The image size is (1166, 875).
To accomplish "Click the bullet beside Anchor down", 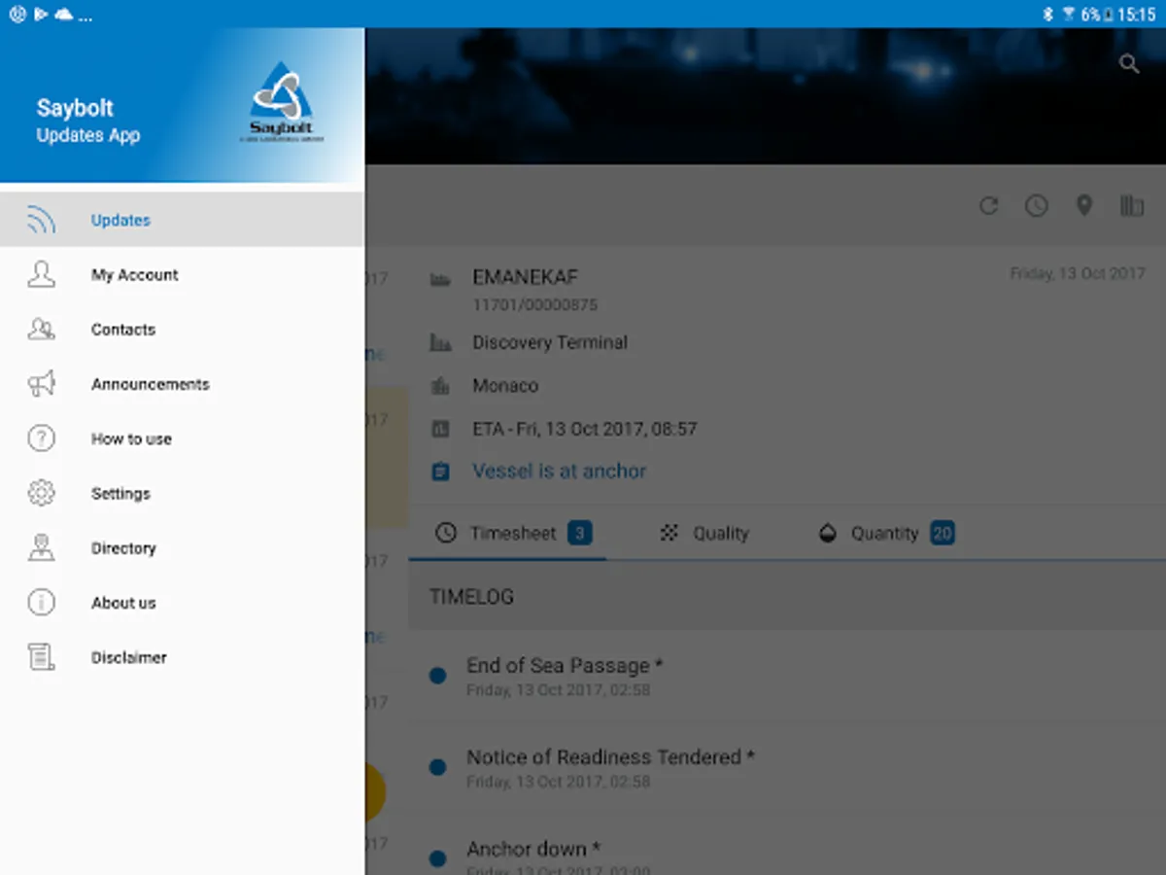I will pyautogui.click(x=437, y=858).
